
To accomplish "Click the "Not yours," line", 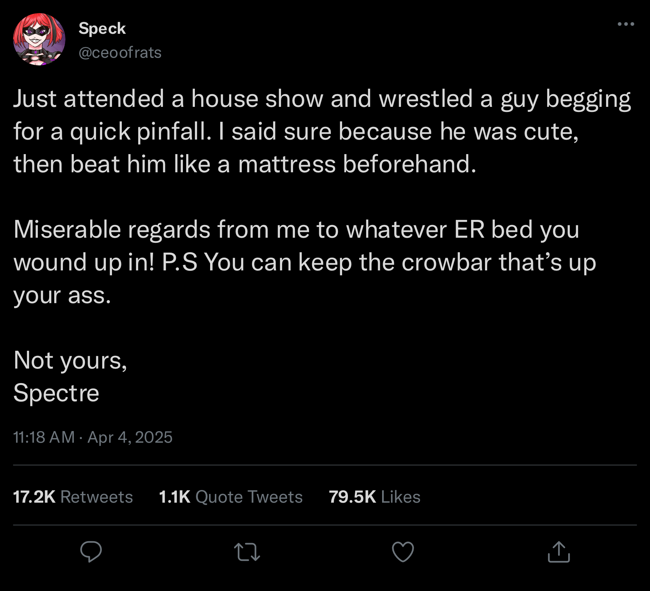I will click(x=70, y=361).
